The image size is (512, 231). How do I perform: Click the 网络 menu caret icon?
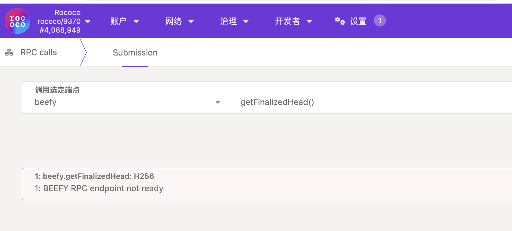[191, 21]
